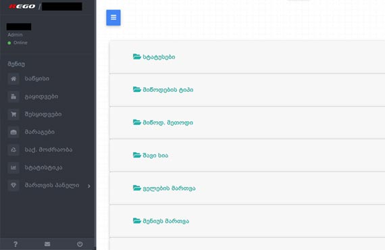Open the მიწოდების ტიპი link
Viewport: 385px width, 250px height.
[x=168, y=90]
